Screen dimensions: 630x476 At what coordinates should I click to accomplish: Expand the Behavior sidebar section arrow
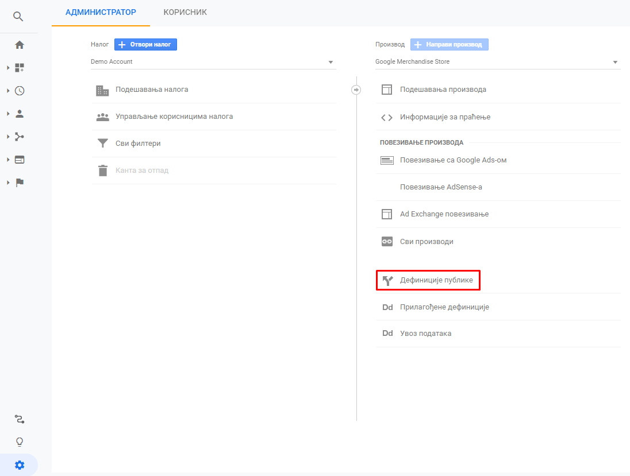tap(8, 160)
